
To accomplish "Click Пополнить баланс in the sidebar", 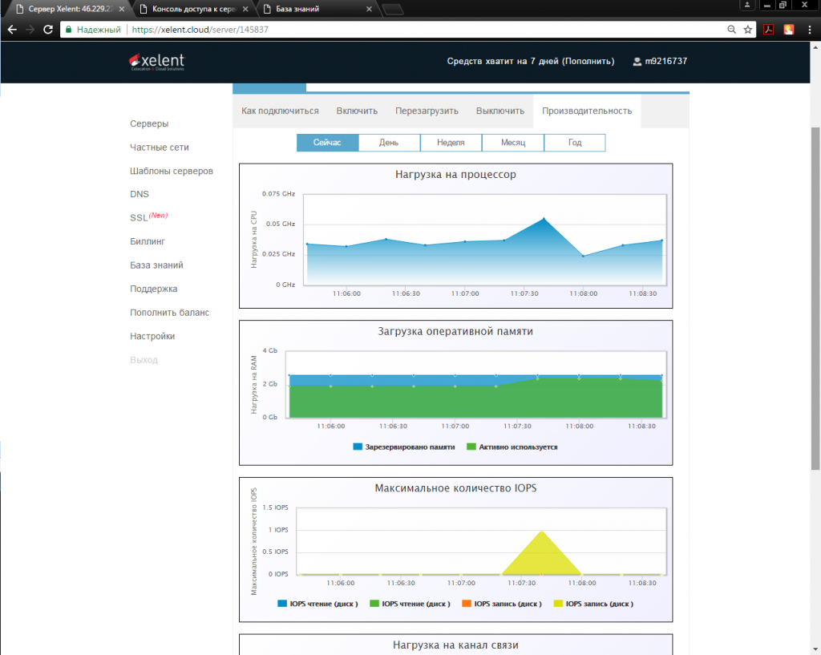I will (170, 313).
